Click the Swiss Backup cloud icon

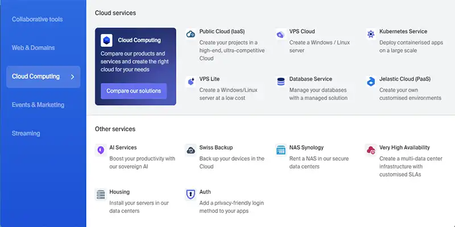pyautogui.click(x=191, y=150)
